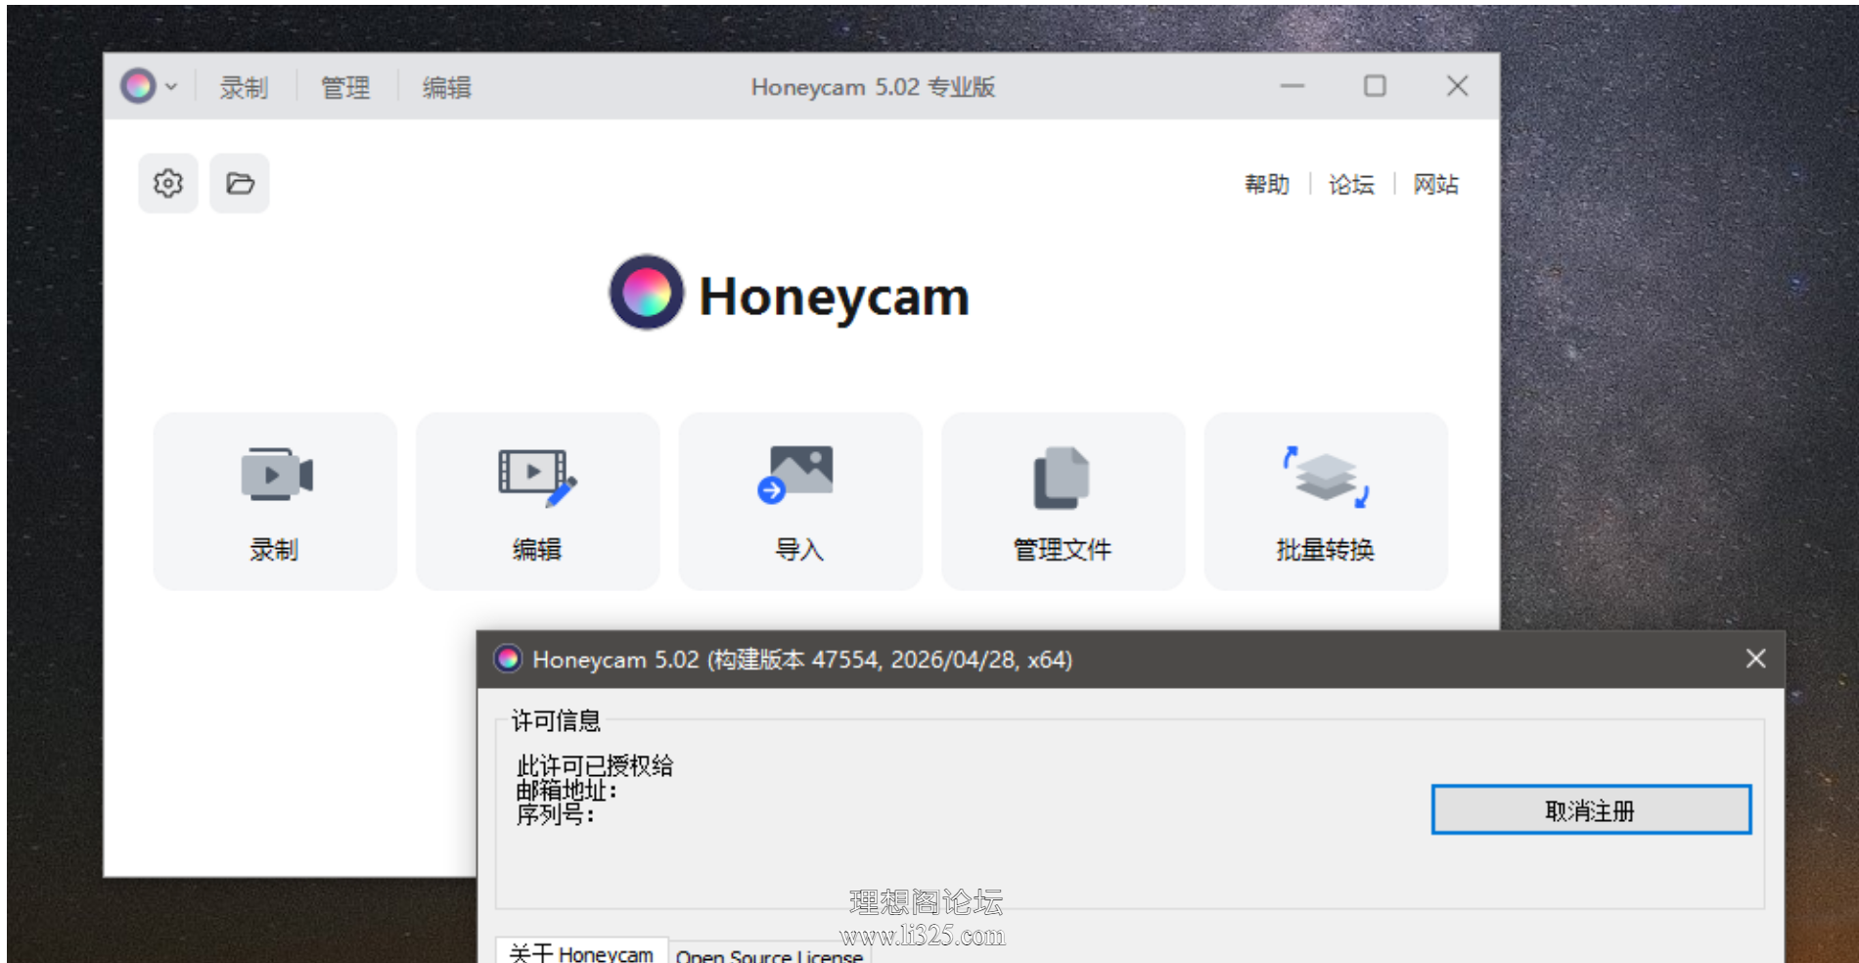This screenshot has height=963, width=1859.
Task: Open the 录制 menu in title bar
Action: click(244, 87)
